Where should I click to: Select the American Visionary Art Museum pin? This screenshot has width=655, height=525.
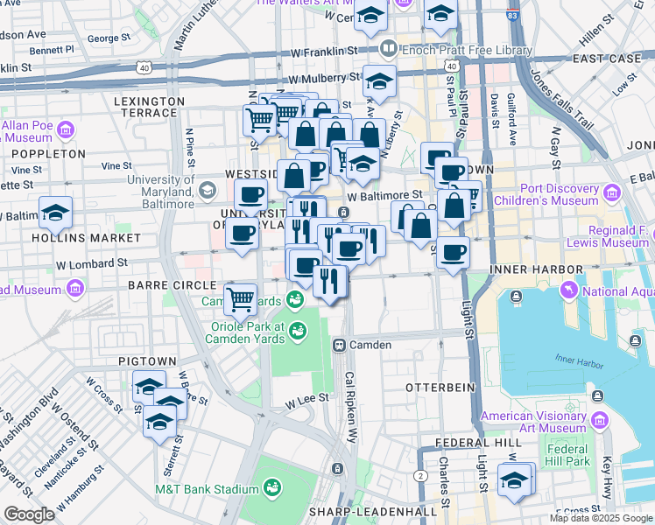point(600,419)
